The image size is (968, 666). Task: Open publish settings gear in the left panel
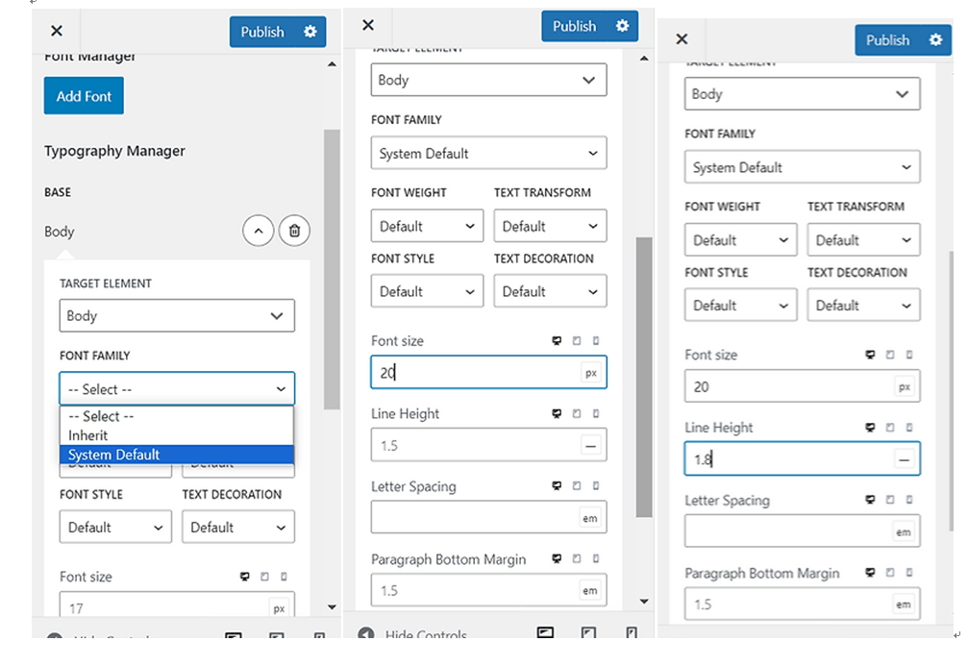click(310, 32)
